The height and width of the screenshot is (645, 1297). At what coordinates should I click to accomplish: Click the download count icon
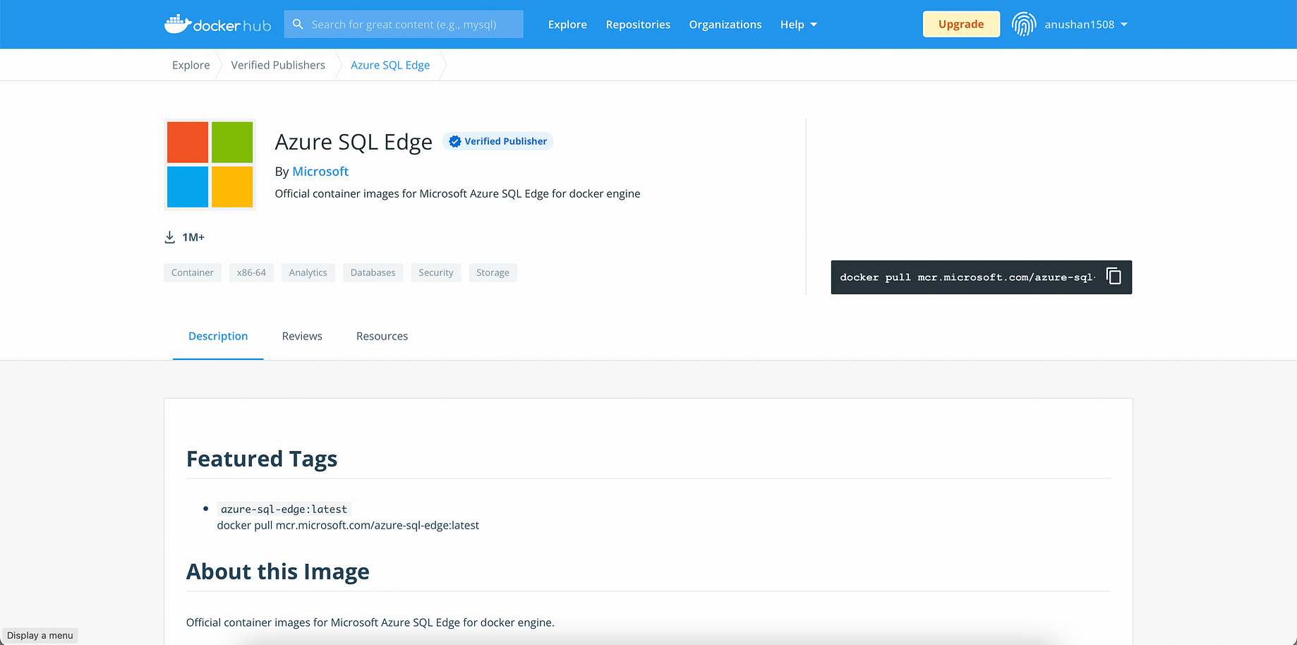point(169,237)
